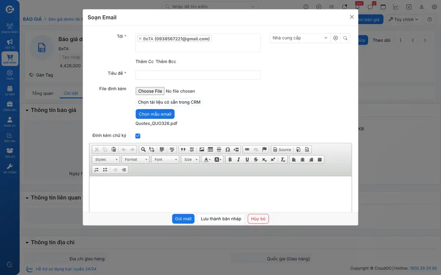Click the Choose File button

coord(150,91)
